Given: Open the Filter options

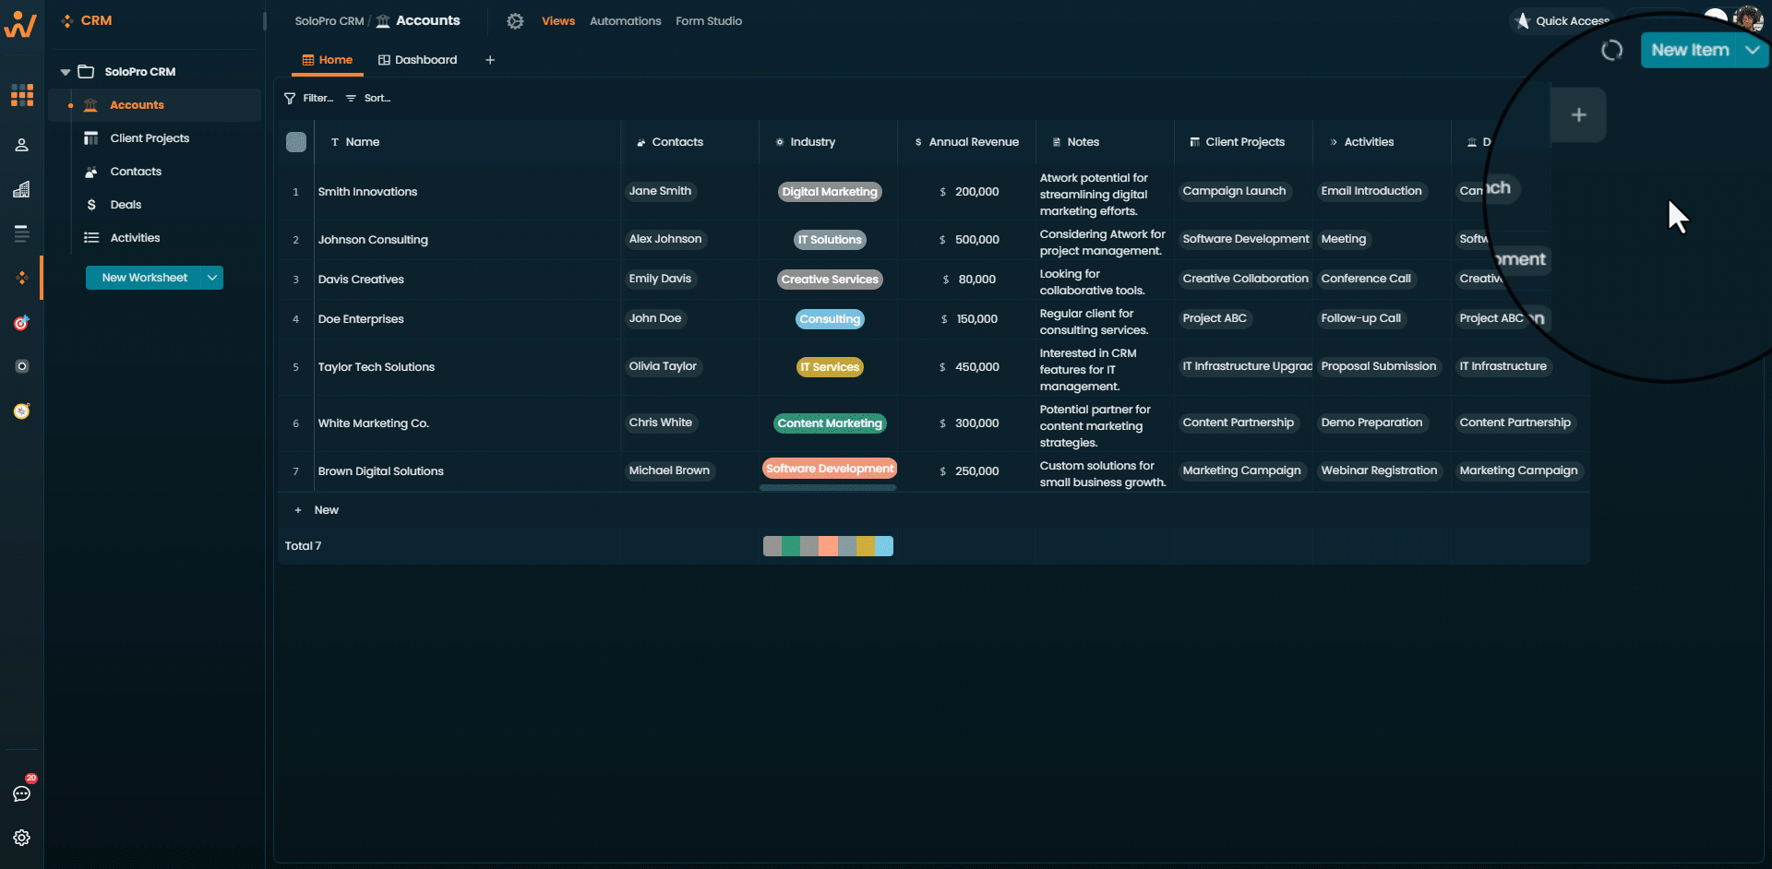Looking at the screenshot, I should [309, 98].
